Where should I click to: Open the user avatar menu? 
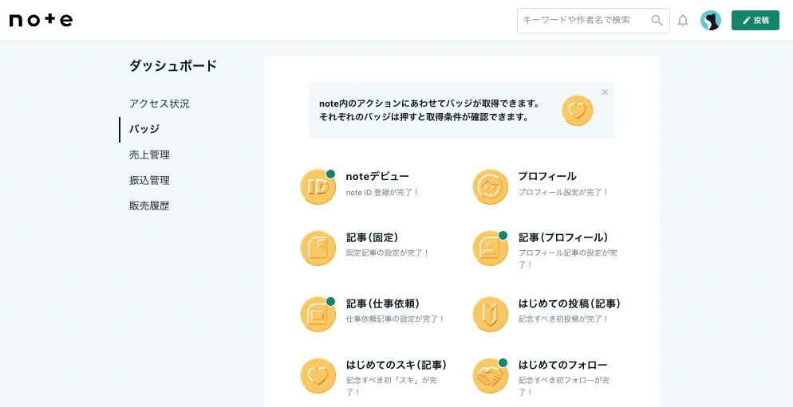coord(711,21)
